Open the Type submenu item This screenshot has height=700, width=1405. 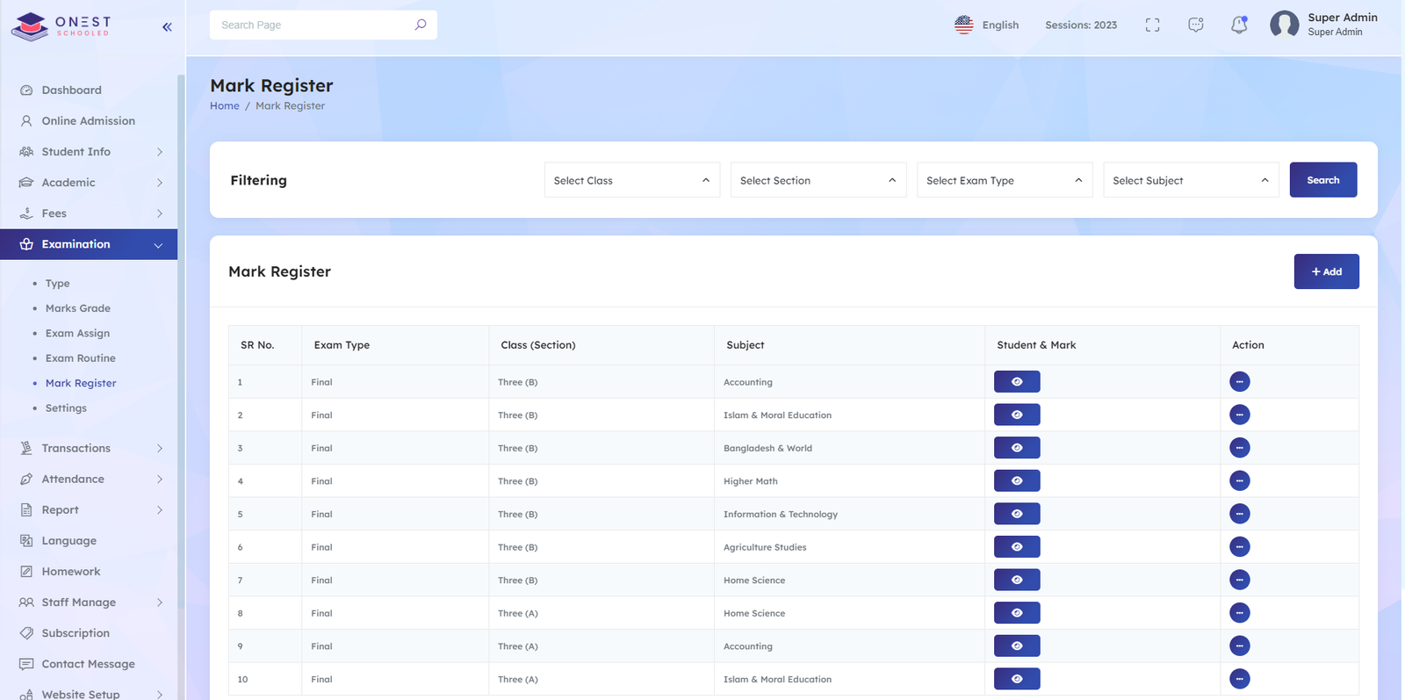(57, 284)
